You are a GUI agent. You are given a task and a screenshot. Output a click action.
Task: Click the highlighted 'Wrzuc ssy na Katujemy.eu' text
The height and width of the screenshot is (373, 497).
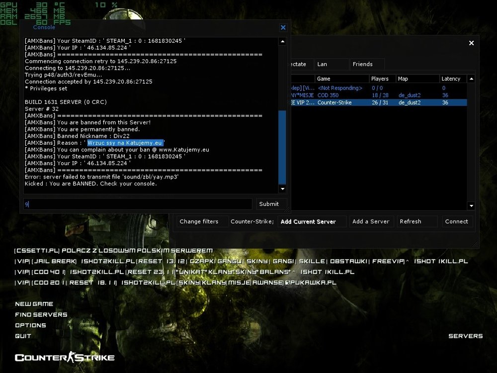coord(125,143)
